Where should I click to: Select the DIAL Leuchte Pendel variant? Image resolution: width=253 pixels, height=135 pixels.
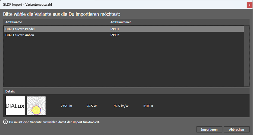(x=20, y=29)
